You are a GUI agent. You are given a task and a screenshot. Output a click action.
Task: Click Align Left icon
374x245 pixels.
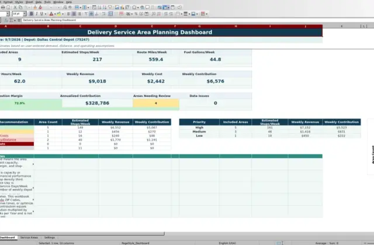click(x=68, y=14)
